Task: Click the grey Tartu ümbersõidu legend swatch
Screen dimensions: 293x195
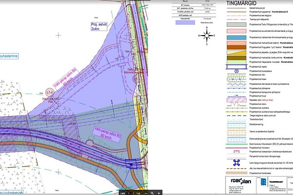Action: [237, 24]
